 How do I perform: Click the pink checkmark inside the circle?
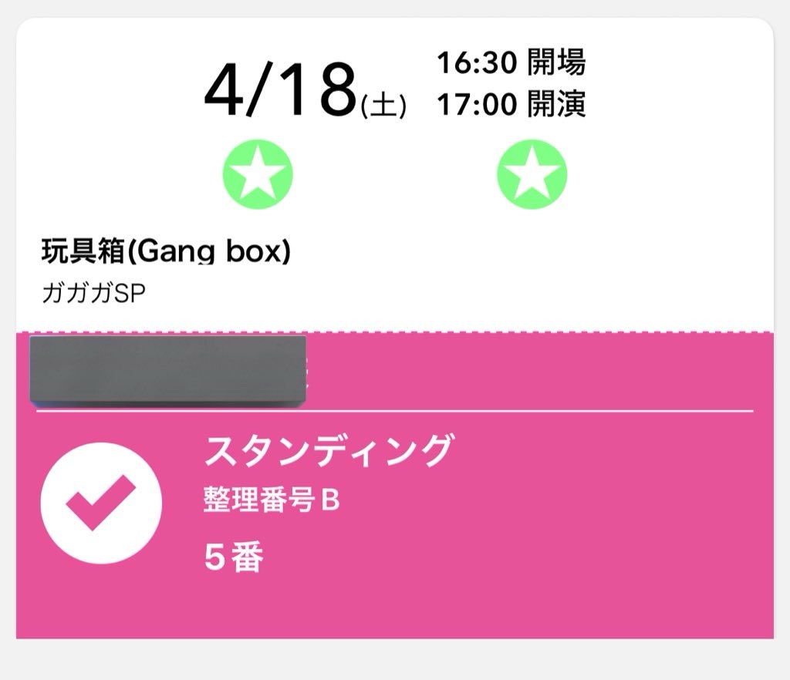pyautogui.click(x=101, y=502)
